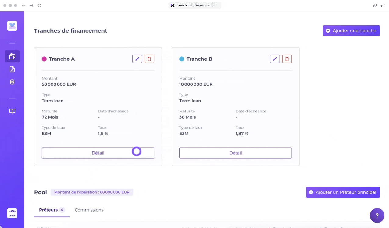Open the help question mark button
Screen dimensions: 389x228
(x=377, y=216)
